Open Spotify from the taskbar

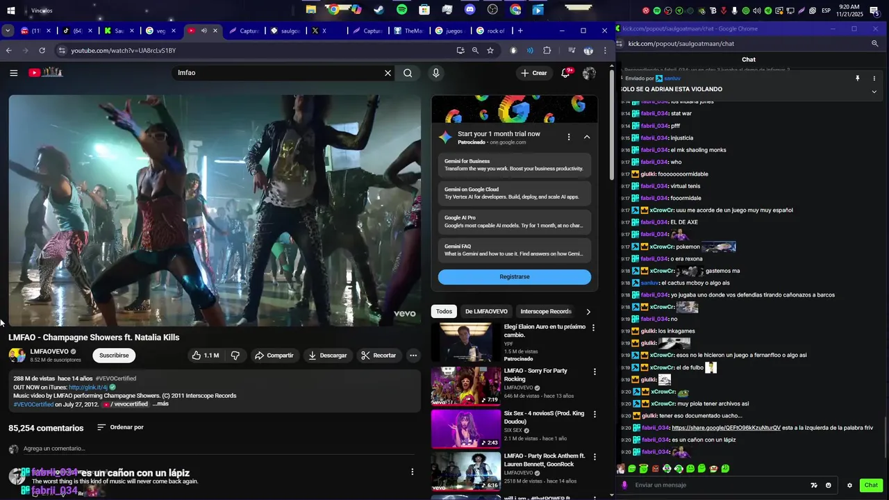[x=402, y=10]
